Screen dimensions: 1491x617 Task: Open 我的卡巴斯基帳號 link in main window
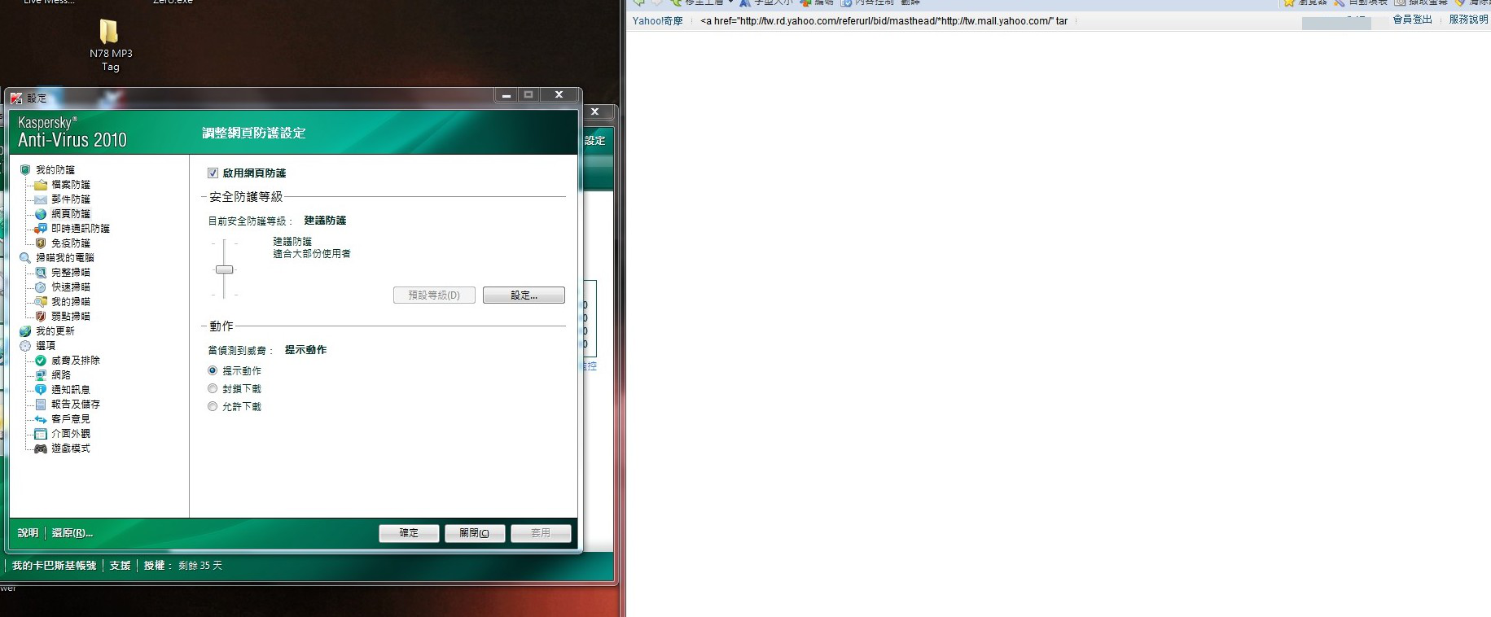pos(54,566)
